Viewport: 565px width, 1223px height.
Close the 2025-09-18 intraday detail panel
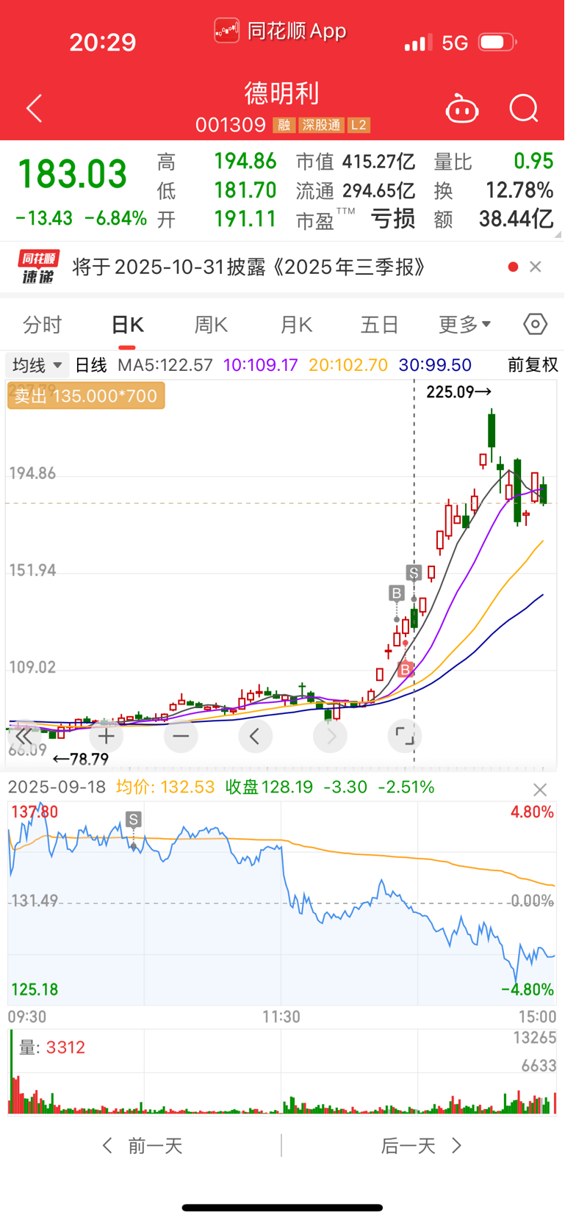(540, 790)
